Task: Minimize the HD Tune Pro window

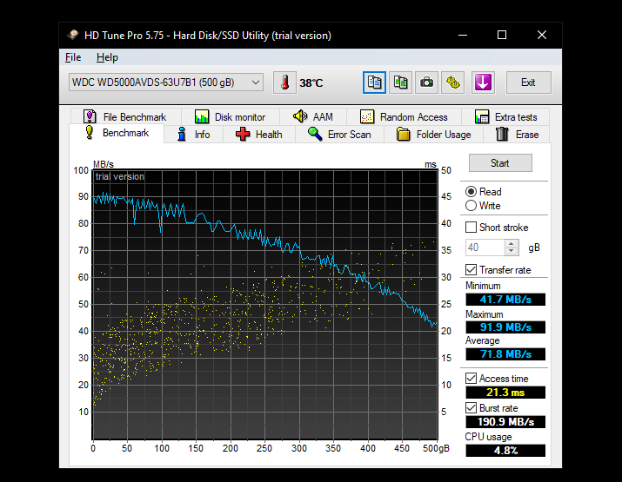Action: pos(463,36)
